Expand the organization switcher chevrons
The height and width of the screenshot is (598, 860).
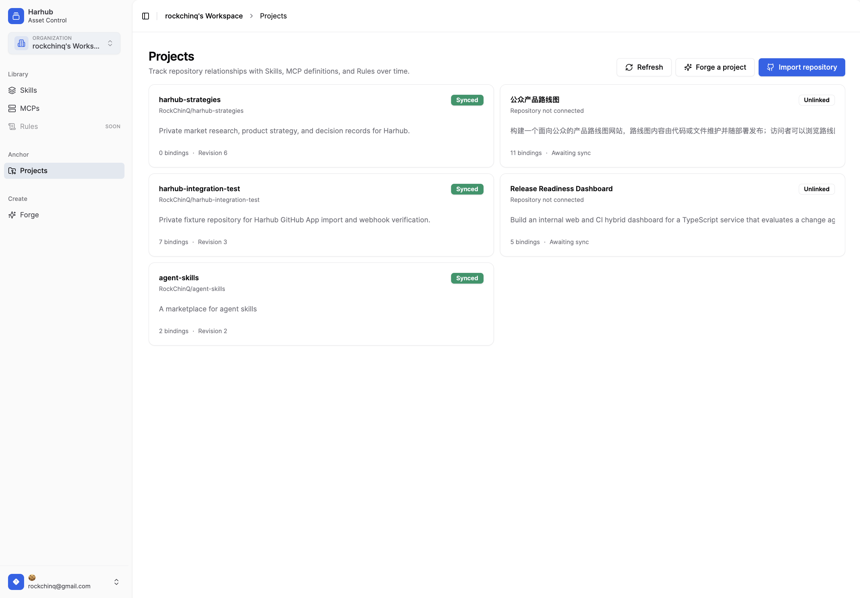(110, 43)
